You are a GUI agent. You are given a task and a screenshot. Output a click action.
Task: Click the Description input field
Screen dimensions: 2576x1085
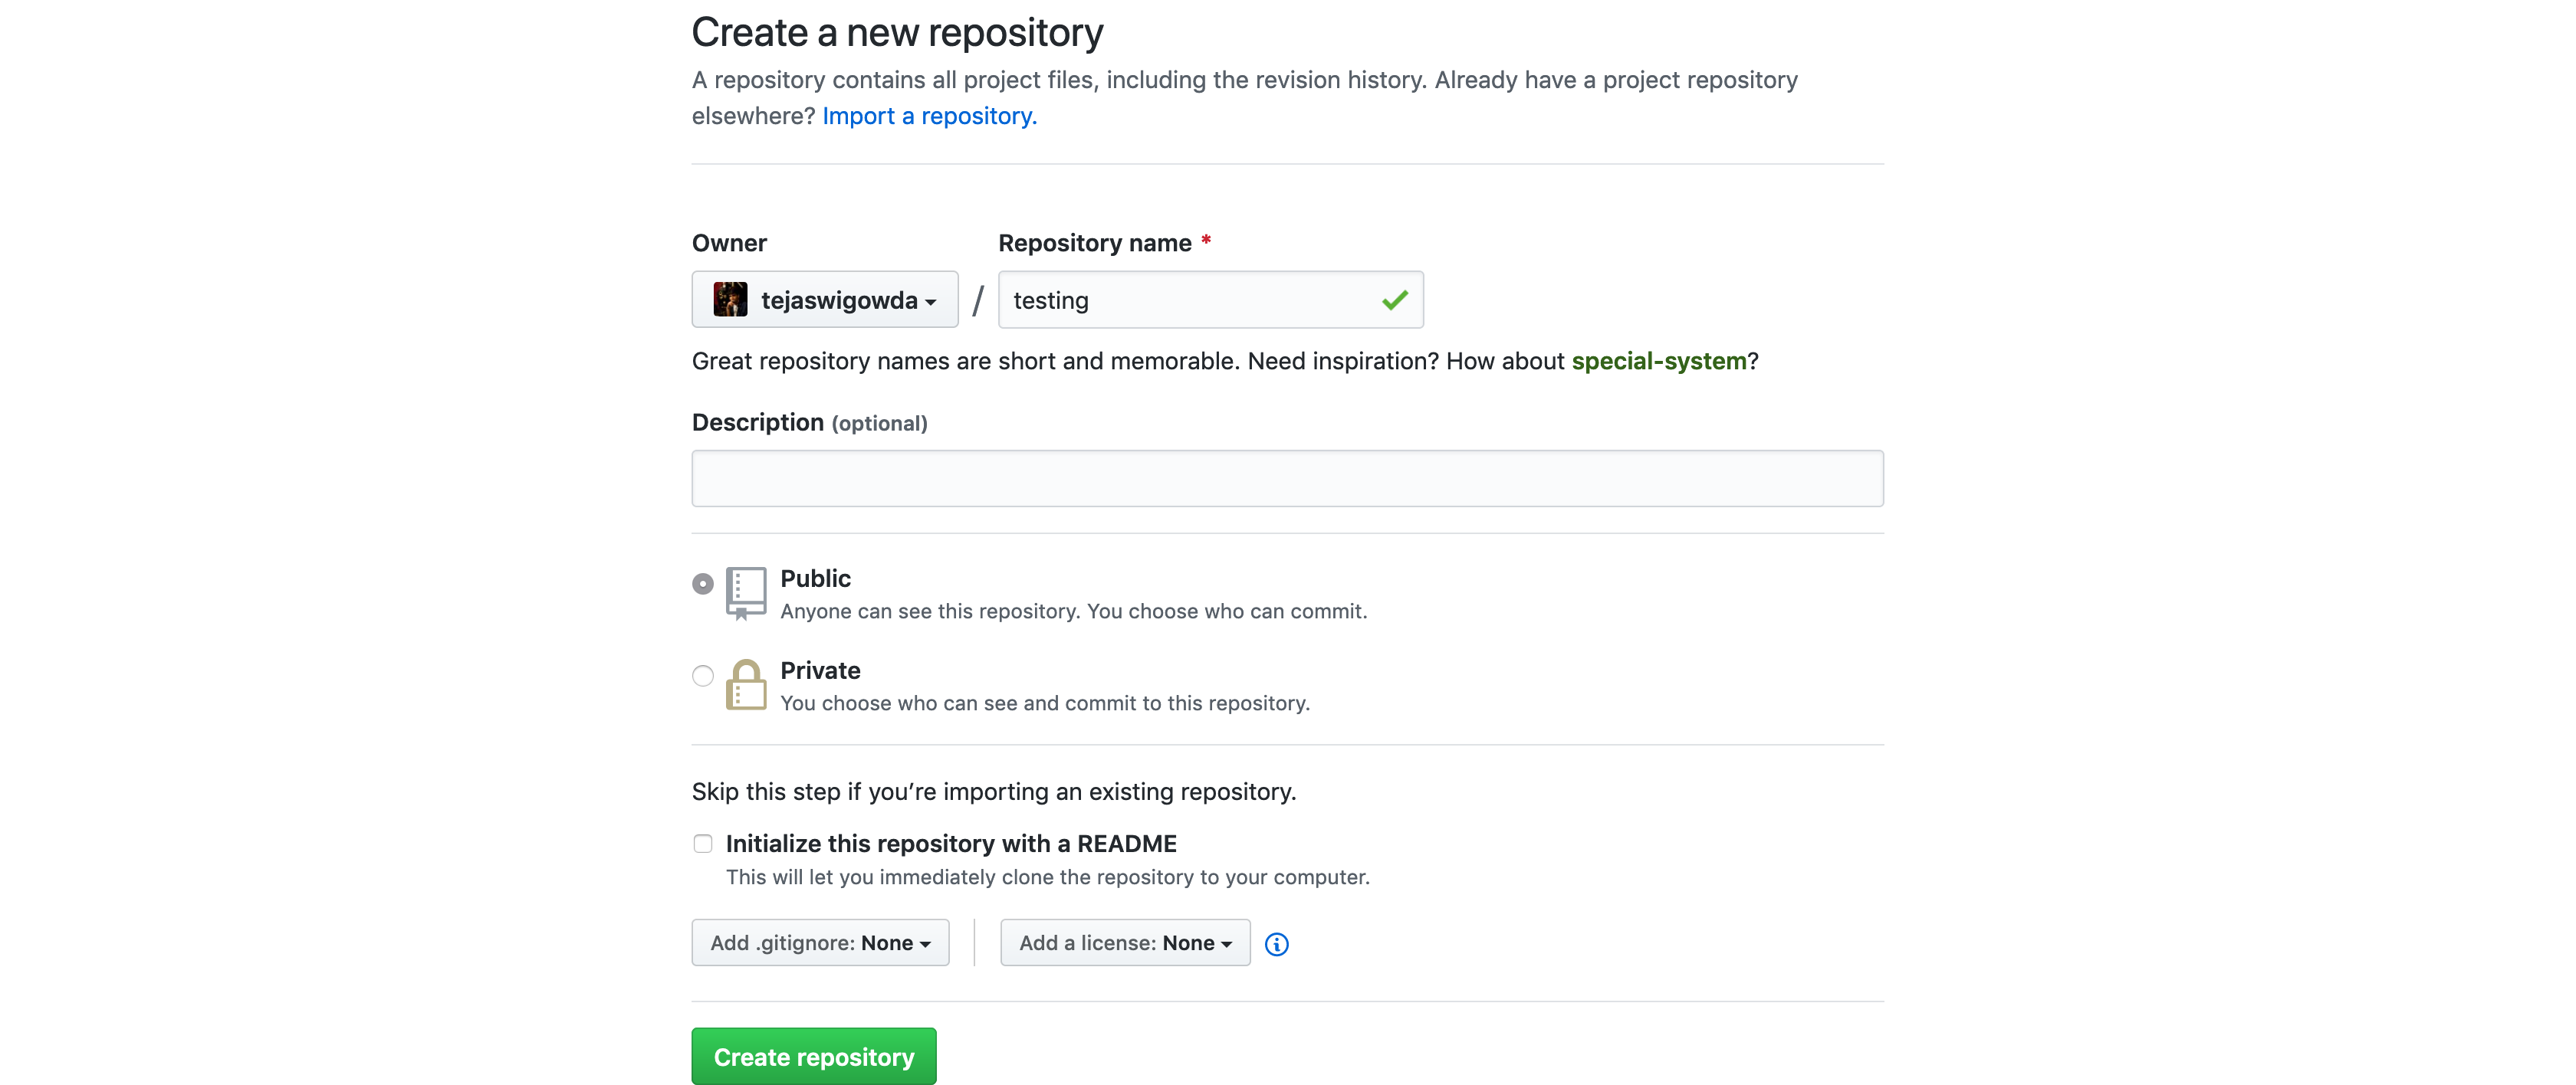point(1287,479)
